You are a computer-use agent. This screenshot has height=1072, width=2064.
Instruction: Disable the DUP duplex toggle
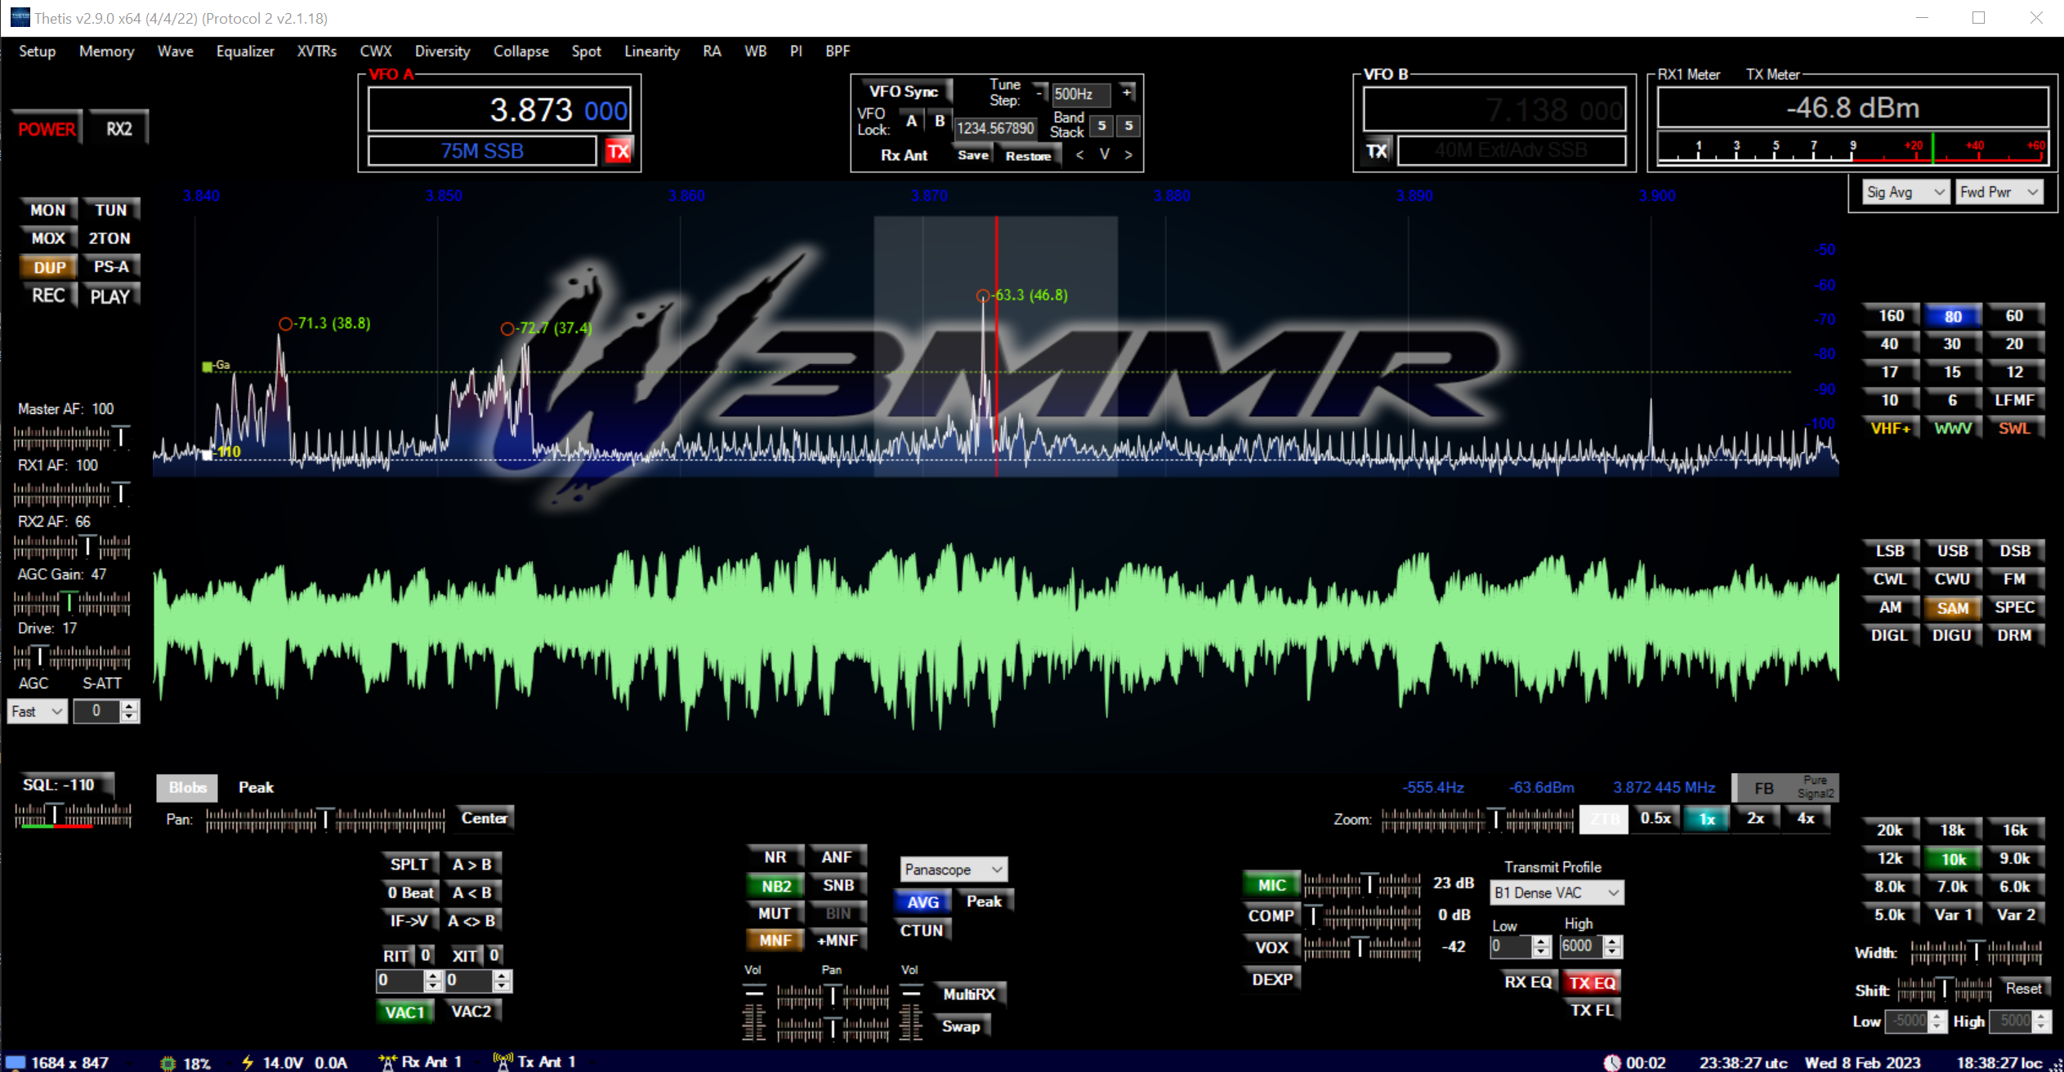(49, 267)
